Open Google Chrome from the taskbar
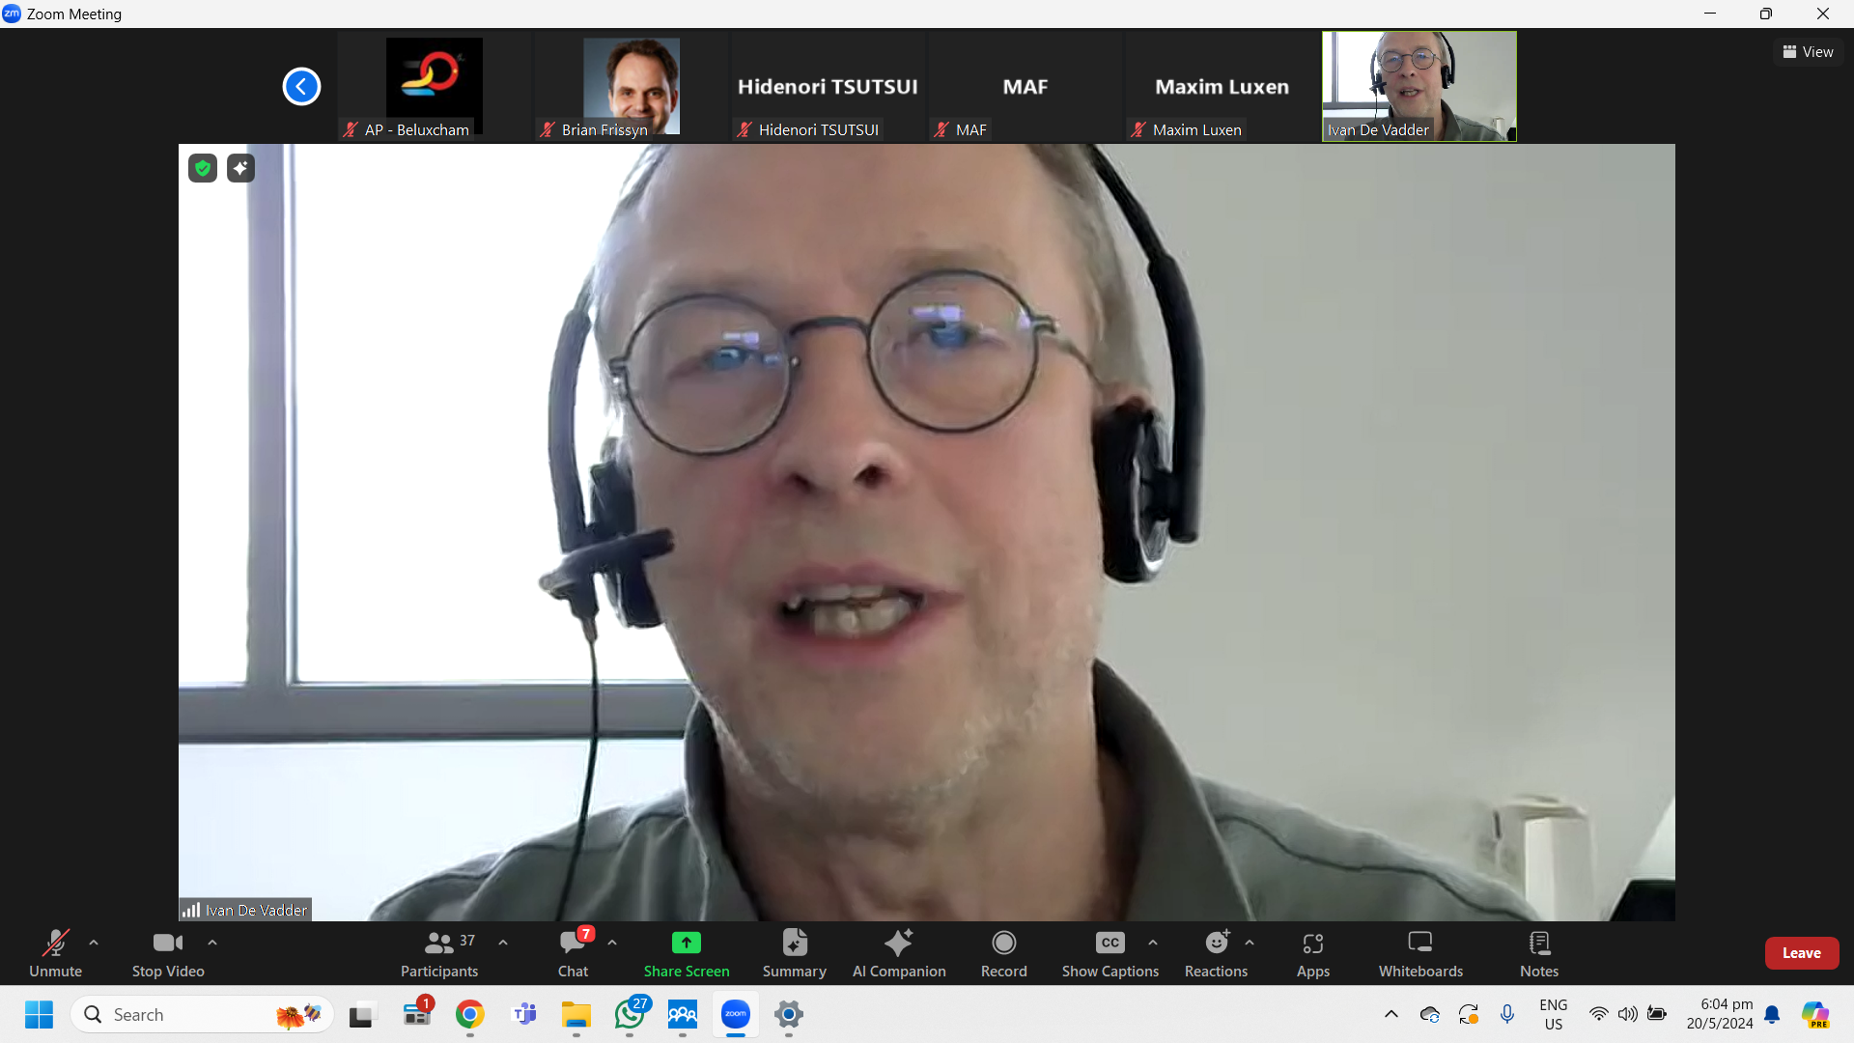The image size is (1854, 1043). coord(470,1014)
